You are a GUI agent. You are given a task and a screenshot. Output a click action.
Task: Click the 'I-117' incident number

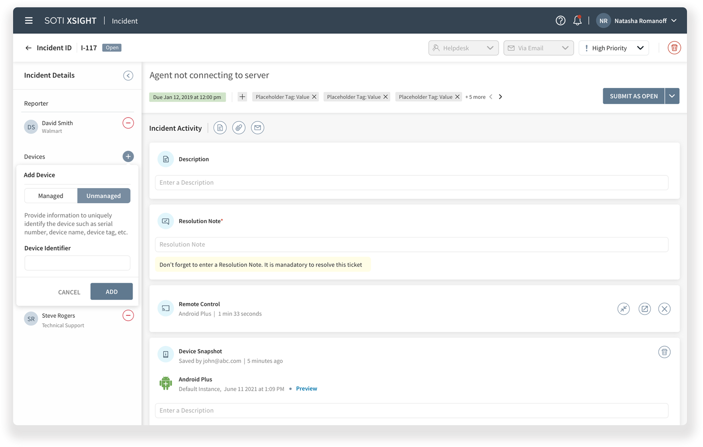click(x=89, y=48)
